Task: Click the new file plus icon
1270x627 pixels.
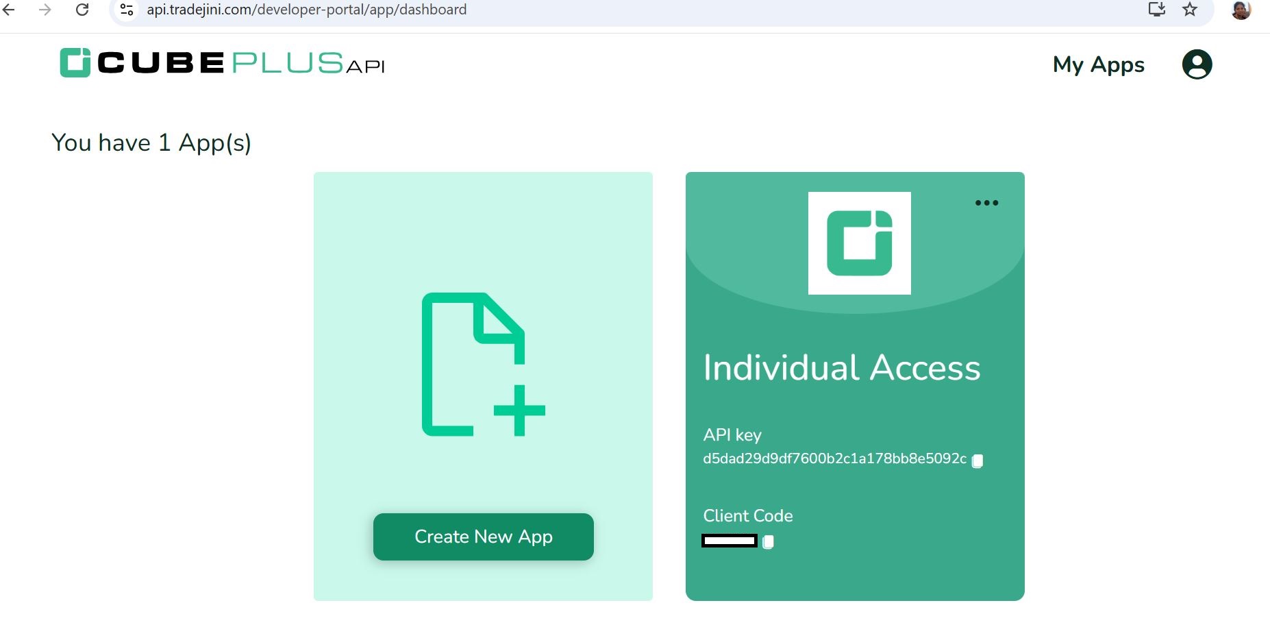Action: (x=484, y=365)
